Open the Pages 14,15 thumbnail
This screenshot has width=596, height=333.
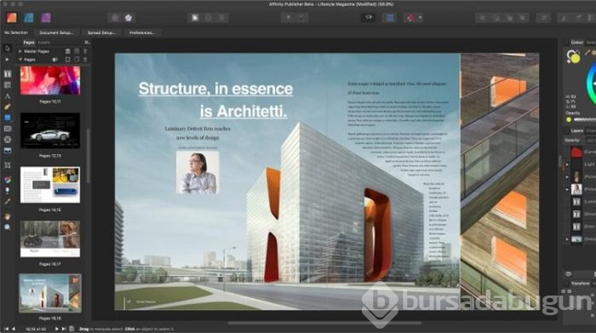(x=50, y=185)
